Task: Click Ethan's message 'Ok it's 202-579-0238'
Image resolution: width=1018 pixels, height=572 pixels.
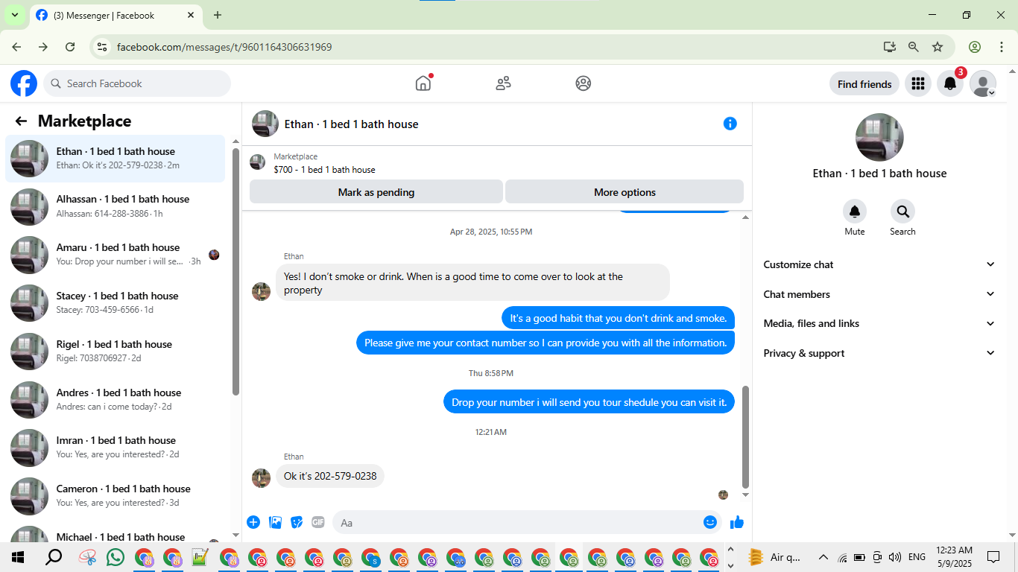Action: (x=330, y=476)
